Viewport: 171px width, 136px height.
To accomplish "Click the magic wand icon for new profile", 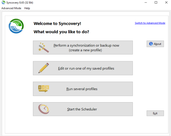I will pos(43,48).
